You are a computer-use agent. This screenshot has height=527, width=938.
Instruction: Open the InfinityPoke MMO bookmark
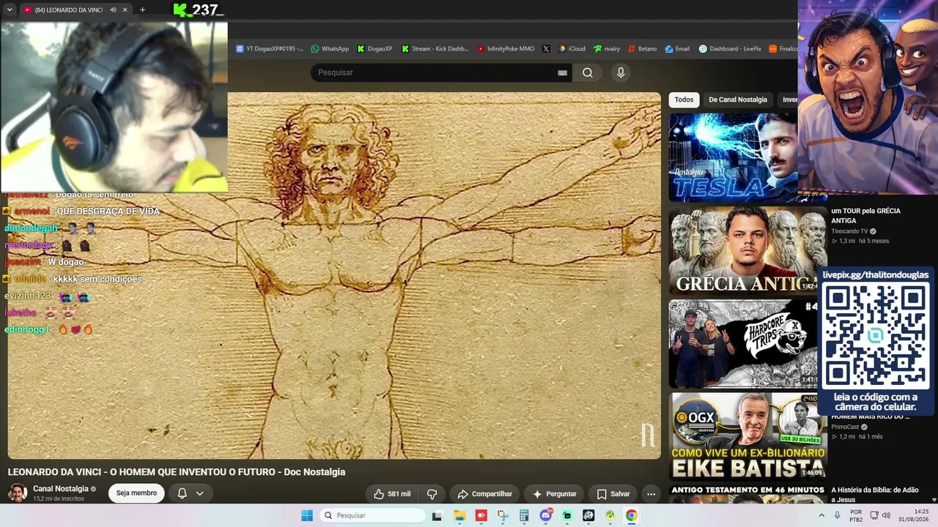tap(506, 49)
